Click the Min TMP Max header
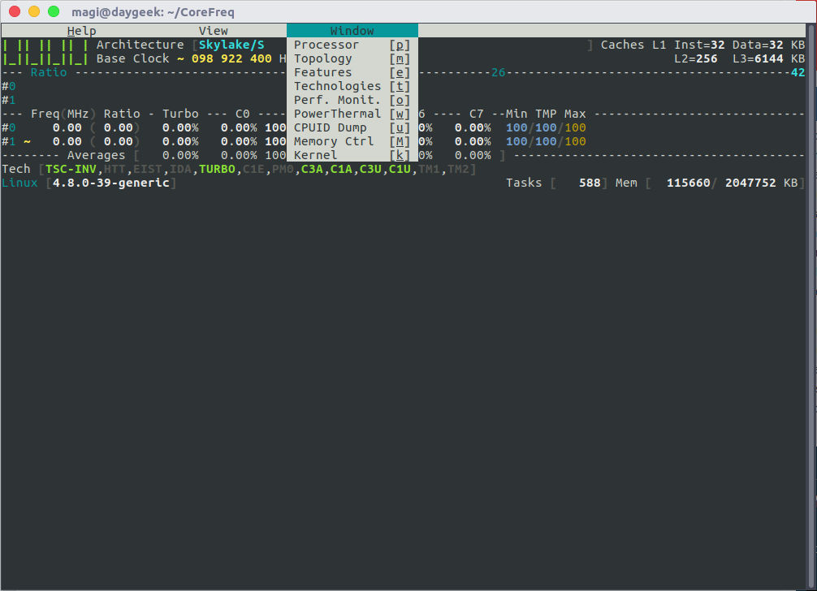817x591 pixels. pos(546,114)
